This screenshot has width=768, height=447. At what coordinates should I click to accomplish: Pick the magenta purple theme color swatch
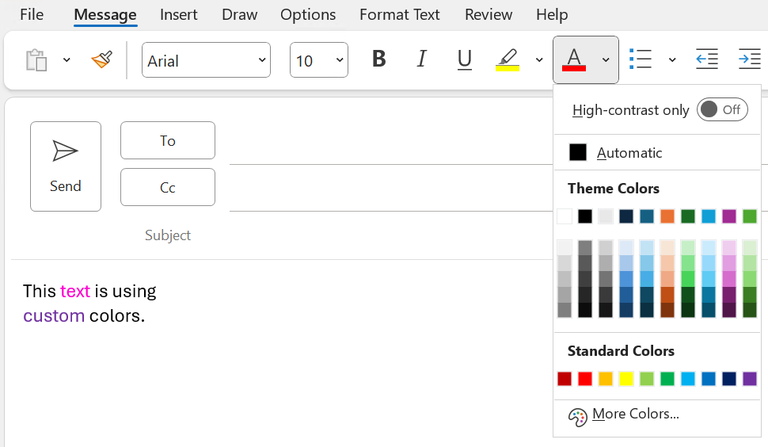tap(729, 216)
